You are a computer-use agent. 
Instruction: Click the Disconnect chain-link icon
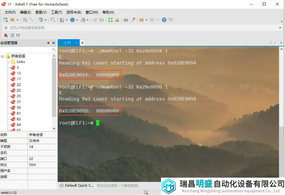coord(32,20)
